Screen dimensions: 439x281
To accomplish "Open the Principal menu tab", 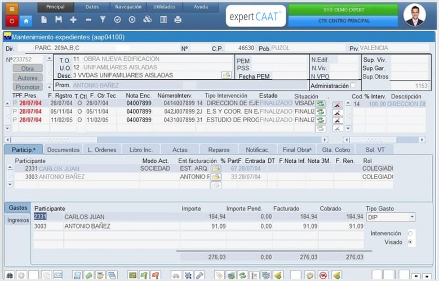I will (55, 7).
